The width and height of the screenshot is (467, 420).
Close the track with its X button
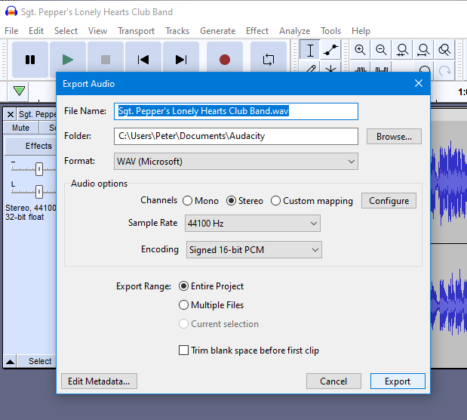click(x=10, y=114)
